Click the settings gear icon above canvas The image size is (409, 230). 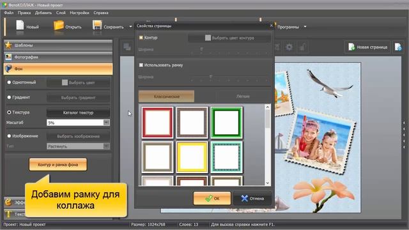point(289,47)
